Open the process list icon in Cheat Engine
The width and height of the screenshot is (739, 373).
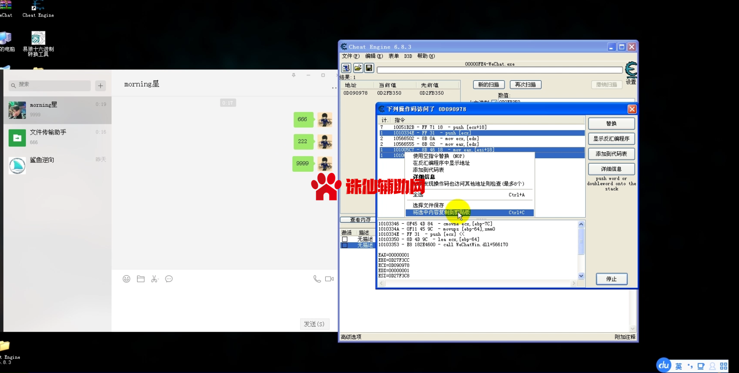click(346, 68)
